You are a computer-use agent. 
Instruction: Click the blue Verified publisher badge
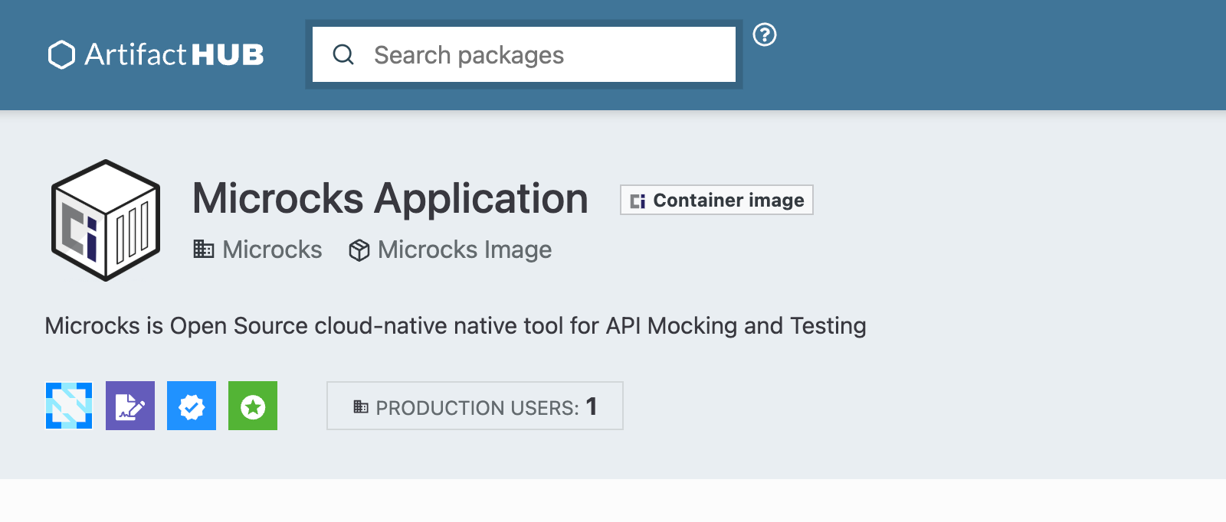192,406
